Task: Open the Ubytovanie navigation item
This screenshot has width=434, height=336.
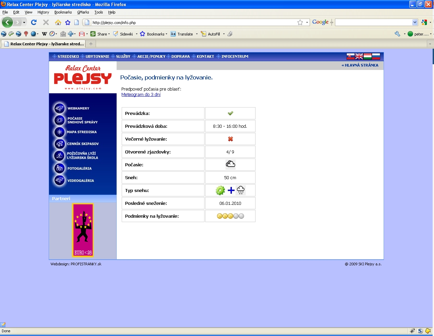Action: 95,56
